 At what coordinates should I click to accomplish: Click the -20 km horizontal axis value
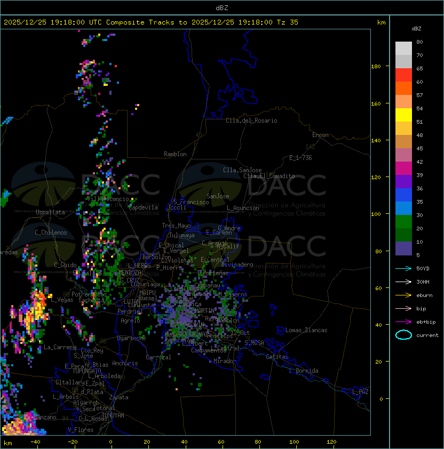[x=73, y=442]
